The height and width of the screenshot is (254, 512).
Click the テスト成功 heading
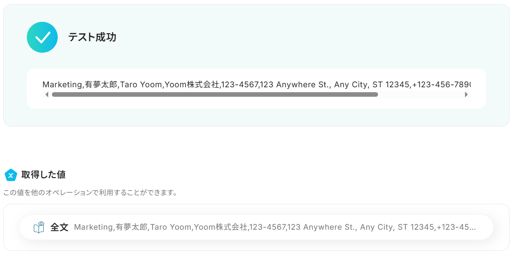[92, 37]
